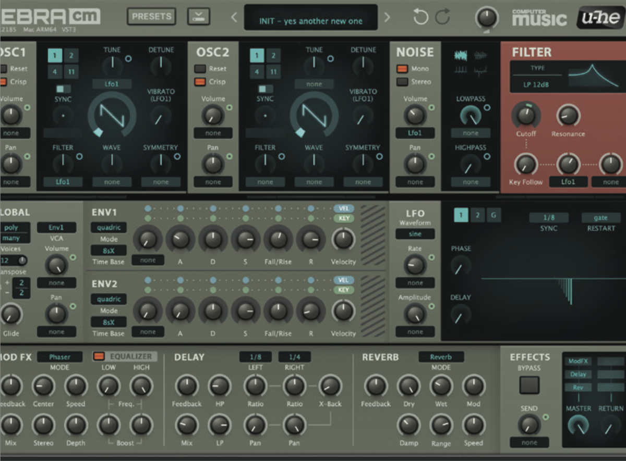Go to the previous preset with left arrow
Viewport: 626px width, 461px height.
[234, 18]
